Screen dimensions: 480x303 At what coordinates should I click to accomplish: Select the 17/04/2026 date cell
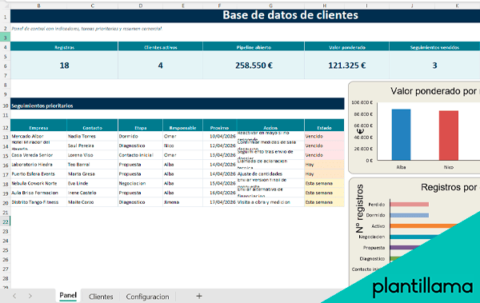pyautogui.click(x=220, y=202)
